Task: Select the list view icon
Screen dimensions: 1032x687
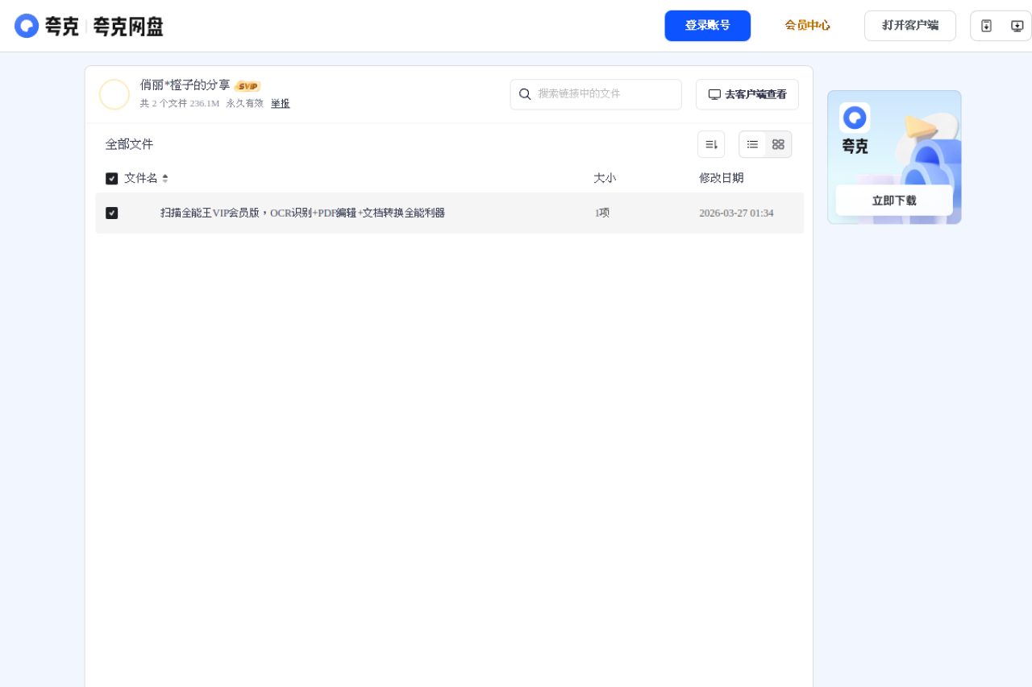Action: point(752,144)
